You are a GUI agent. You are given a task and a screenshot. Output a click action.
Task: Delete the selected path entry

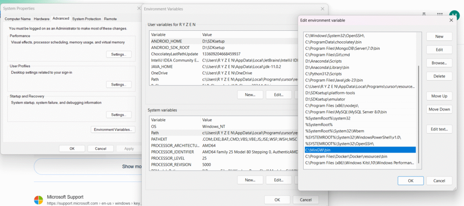439,76
